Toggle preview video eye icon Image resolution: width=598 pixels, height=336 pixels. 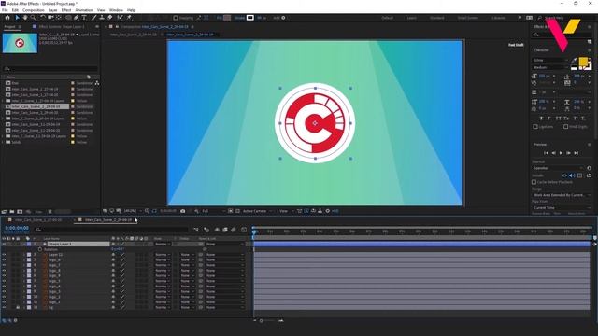point(564,175)
